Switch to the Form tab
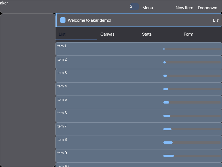This screenshot has height=167, width=222. [x=201, y=34]
